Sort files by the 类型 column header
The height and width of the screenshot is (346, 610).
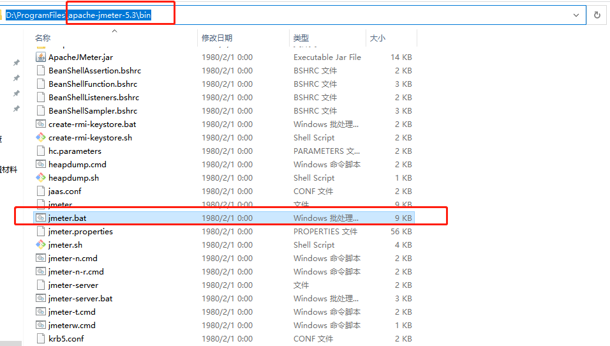click(x=301, y=38)
